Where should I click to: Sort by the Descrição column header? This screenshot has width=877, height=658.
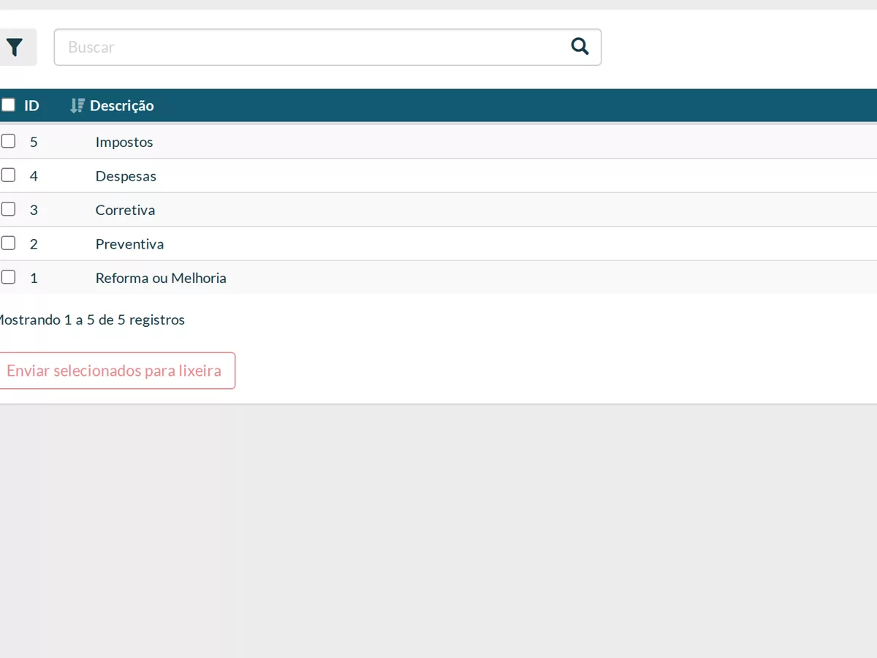121,105
